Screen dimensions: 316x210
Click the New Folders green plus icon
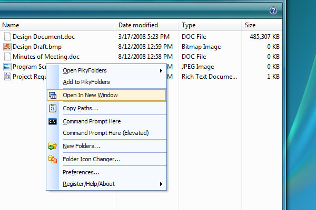point(52,146)
